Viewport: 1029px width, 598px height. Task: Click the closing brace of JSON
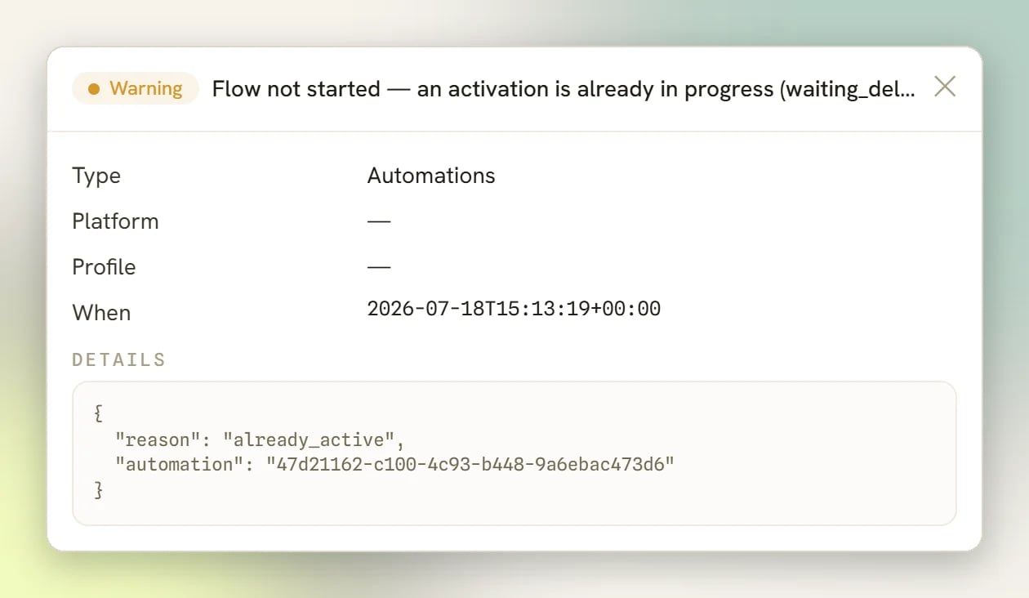point(99,489)
